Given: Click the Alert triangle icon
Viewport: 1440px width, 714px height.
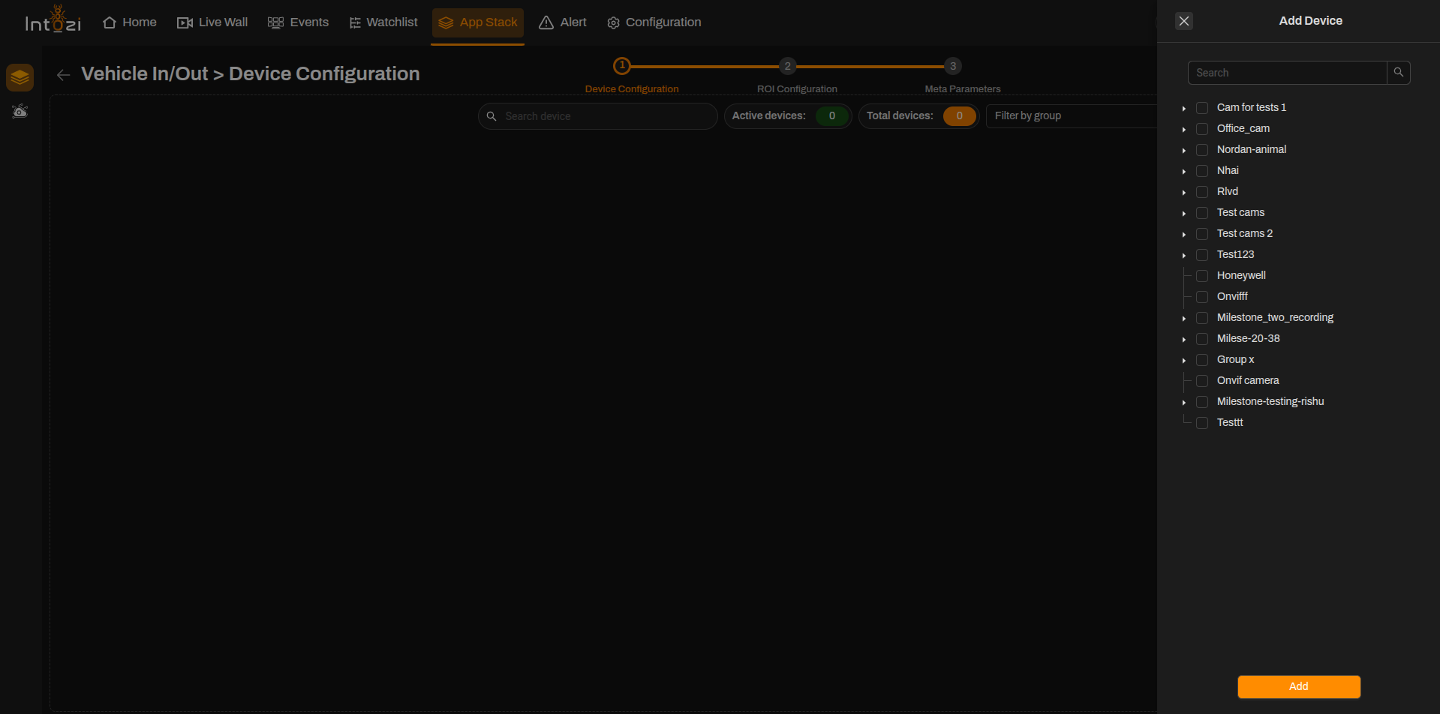Looking at the screenshot, I should [546, 22].
